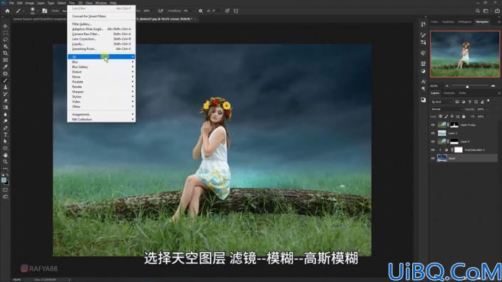Open the Blur submenu
The width and height of the screenshot is (502, 282).
[x=102, y=62]
